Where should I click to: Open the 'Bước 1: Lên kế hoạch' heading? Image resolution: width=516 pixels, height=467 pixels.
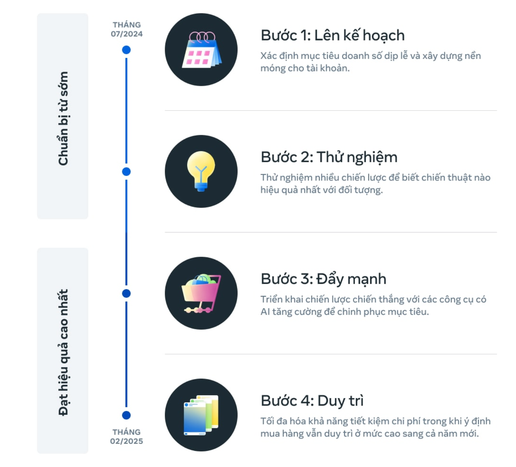332,35
